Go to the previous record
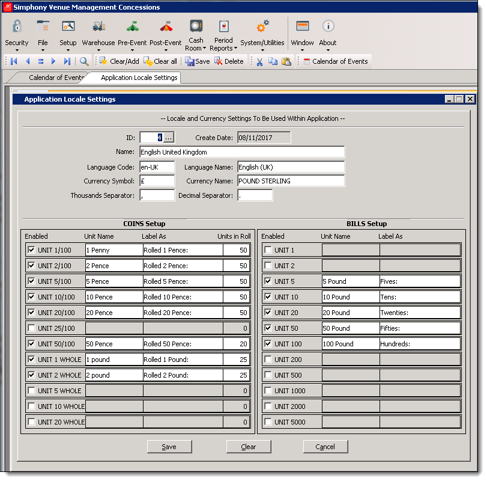The height and width of the screenshot is (481, 487). pyautogui.click(x=28, y=61)
